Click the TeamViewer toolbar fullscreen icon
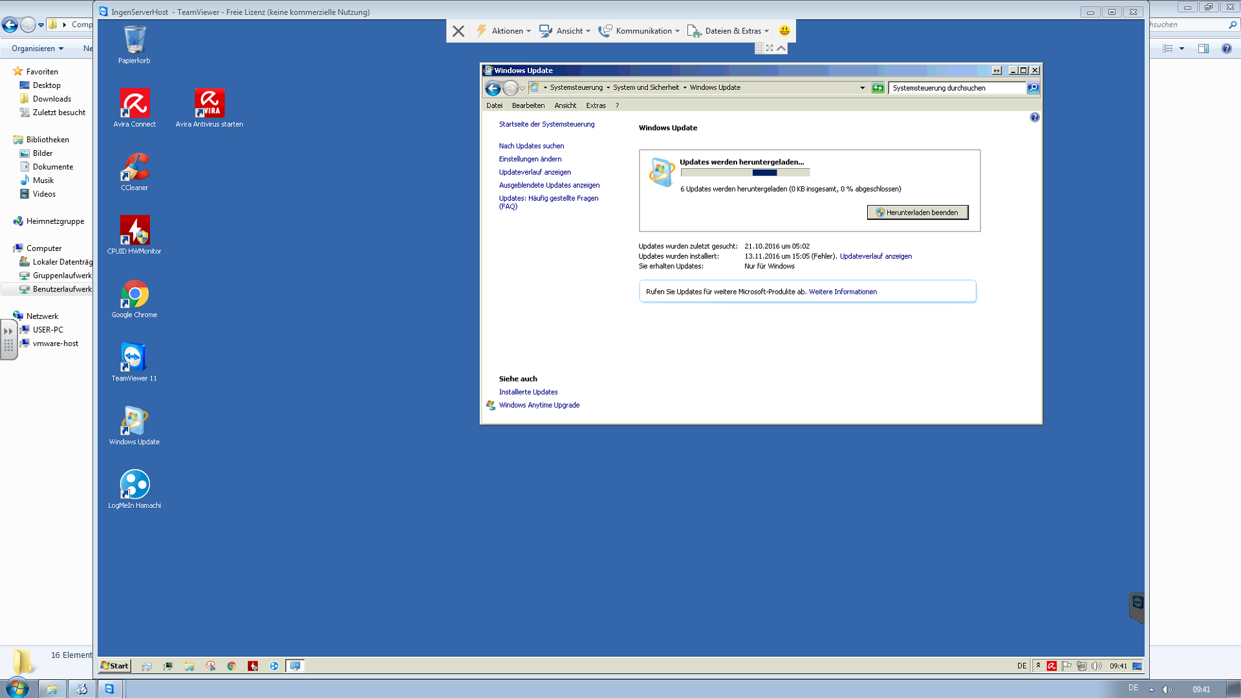The width and height of the screenshot is (1241, 698). click(770, 49)
